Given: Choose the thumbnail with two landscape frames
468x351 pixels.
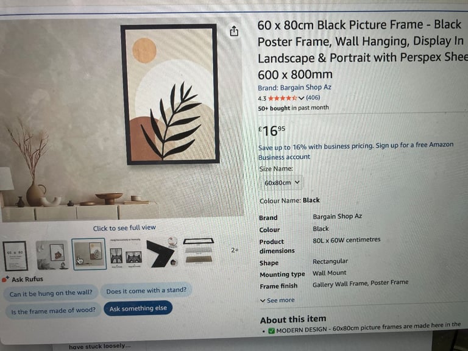Looking at the screenshot, I should [x=126, y=254].
